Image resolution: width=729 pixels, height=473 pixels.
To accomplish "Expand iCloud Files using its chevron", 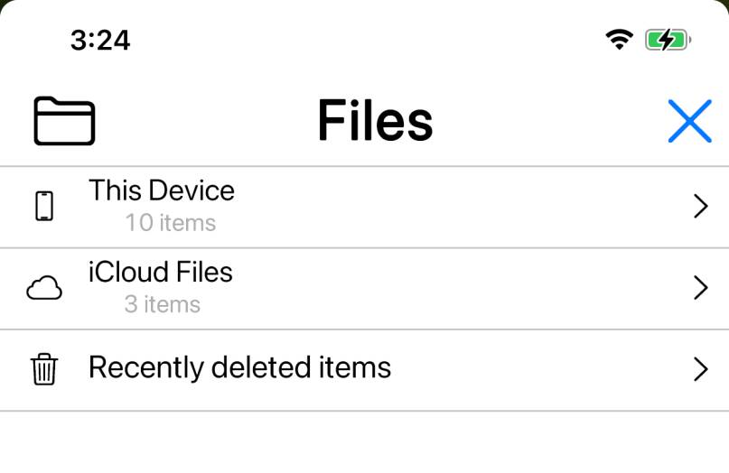I will (700, 288).
